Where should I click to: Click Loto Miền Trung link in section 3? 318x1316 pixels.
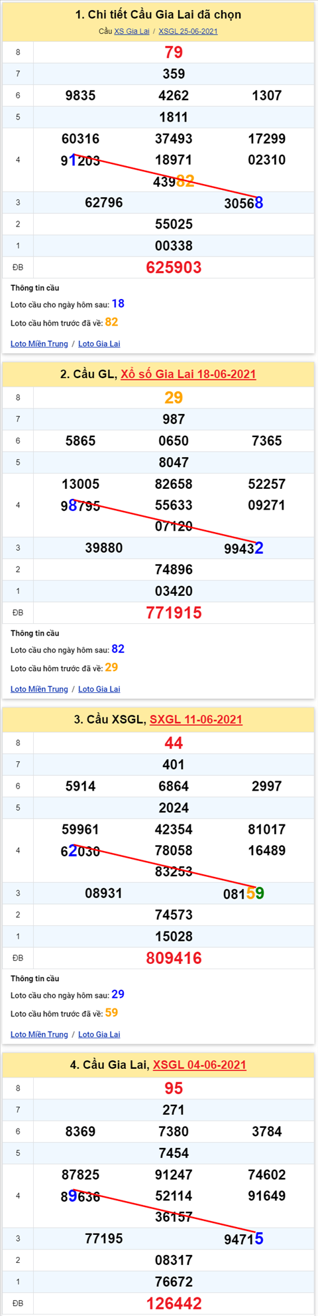click(x=39, y=1034)
